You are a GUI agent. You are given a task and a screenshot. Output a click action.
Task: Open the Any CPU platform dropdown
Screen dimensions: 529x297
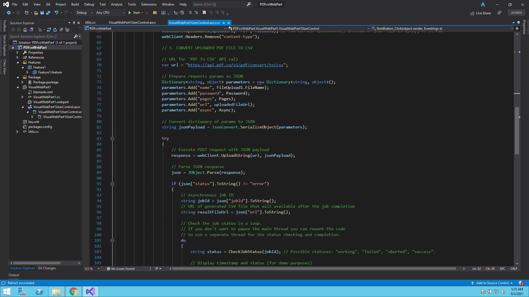tap(110, 13)
